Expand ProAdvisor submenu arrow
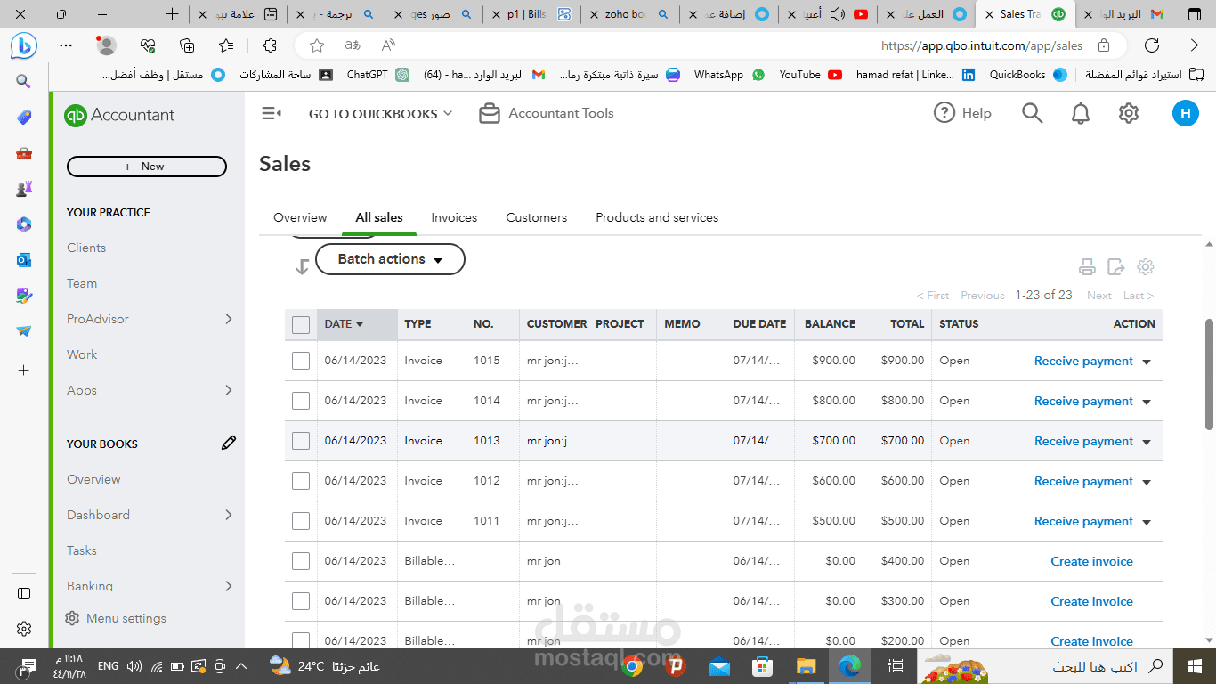Screen dimensions: 1216x684 click(x=229, y=319)
